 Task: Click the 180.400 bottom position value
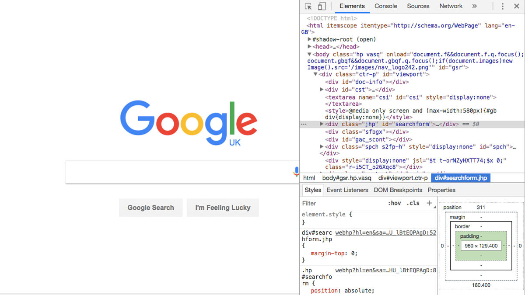481,285
